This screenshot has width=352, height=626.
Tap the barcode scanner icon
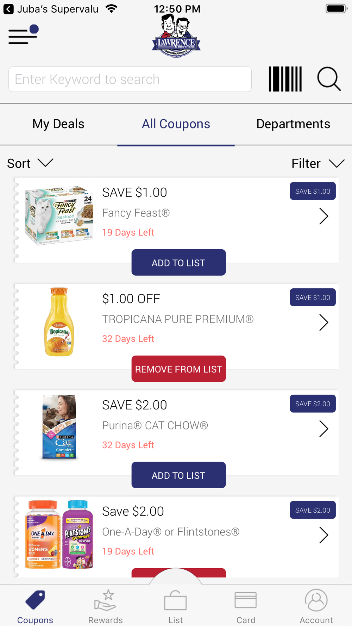pyautogui.click(x=285, y=79)
